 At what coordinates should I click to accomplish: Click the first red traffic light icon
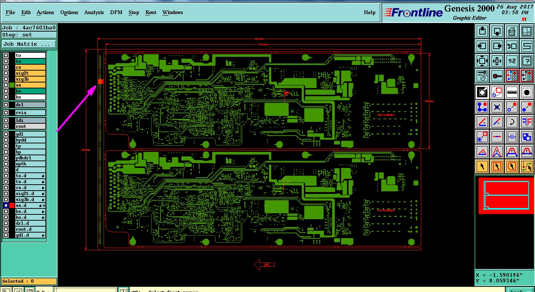click(512, 76)
